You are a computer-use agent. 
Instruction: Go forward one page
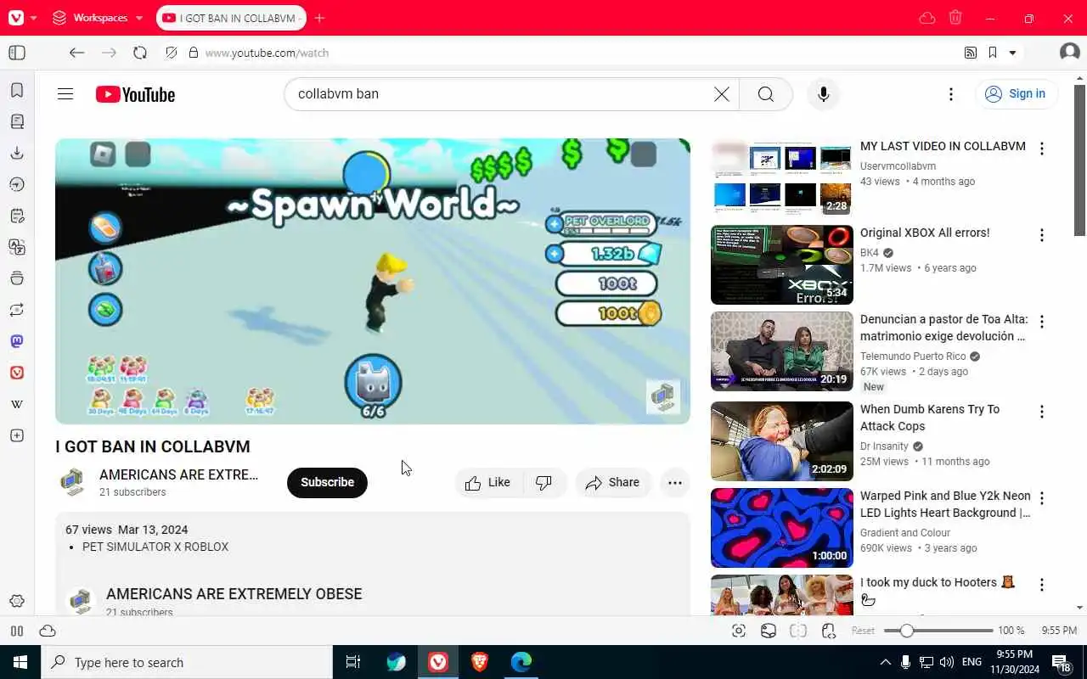(109, 53)
